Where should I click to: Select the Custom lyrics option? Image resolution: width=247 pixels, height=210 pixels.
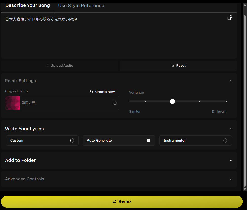click(x=42, y=140)
